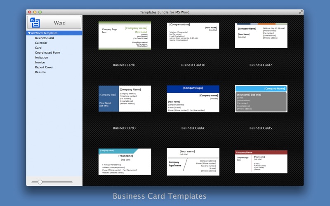The height and width of the screenshot is (206, 330).
Task: Choose the Business Card3 blue sidebar thumbnail
Action: pos(125,98)
